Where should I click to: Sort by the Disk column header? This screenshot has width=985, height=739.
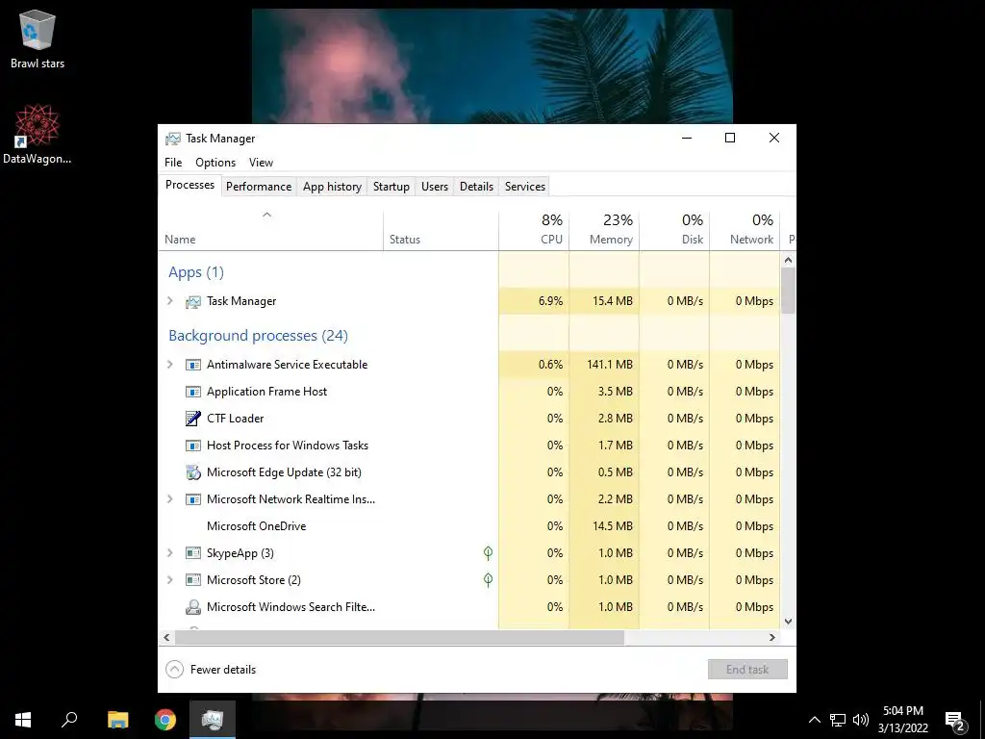[674, 231]
